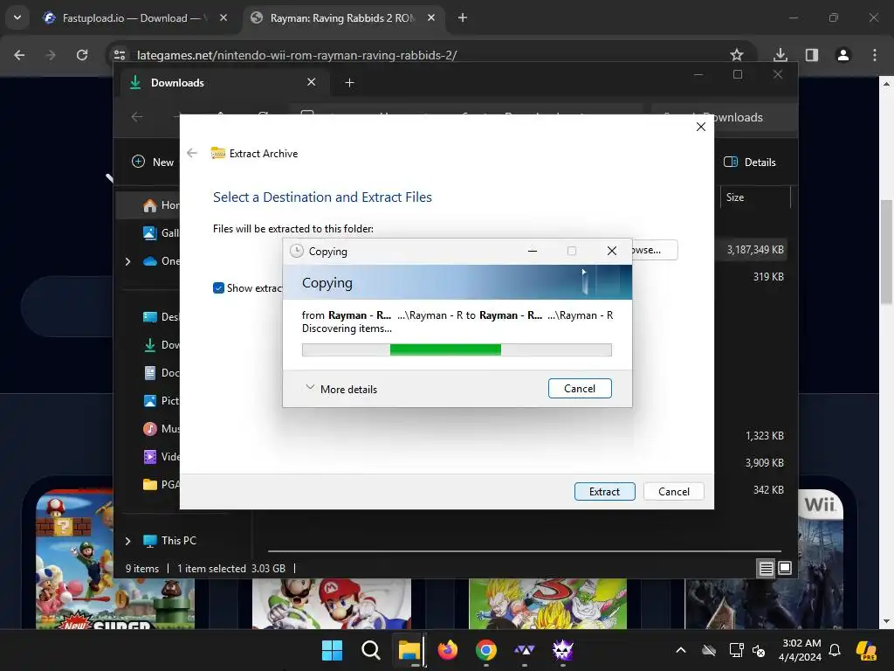Go back in Chrome
894x671 pixels.
point(19,55)
